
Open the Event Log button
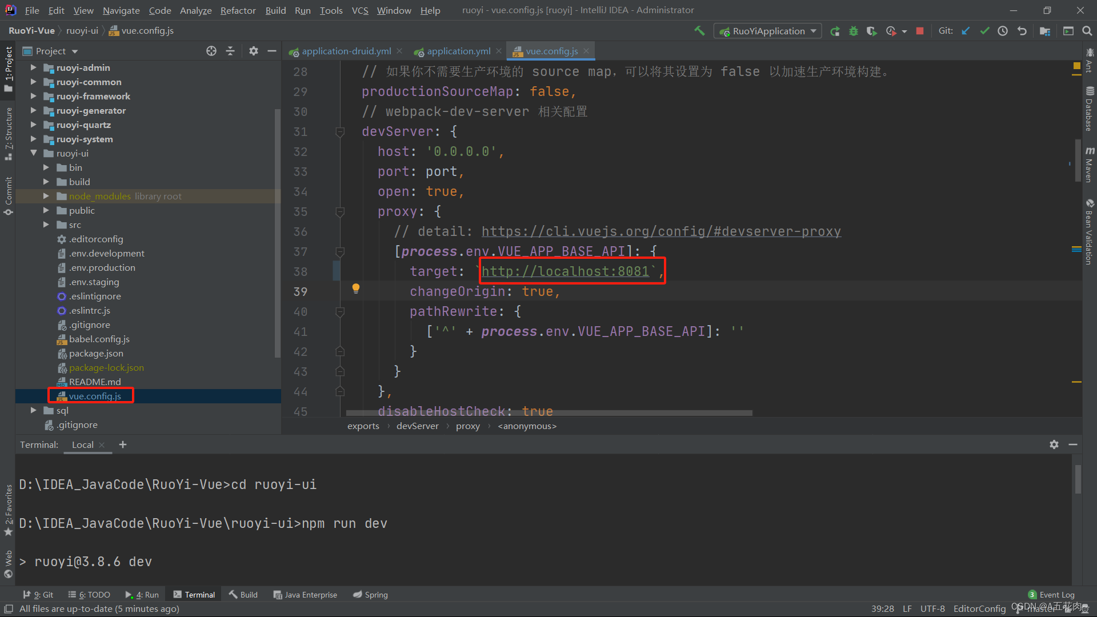[x=1051, y=595]
